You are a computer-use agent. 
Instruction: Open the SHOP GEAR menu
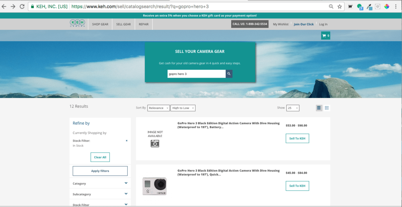100,24
